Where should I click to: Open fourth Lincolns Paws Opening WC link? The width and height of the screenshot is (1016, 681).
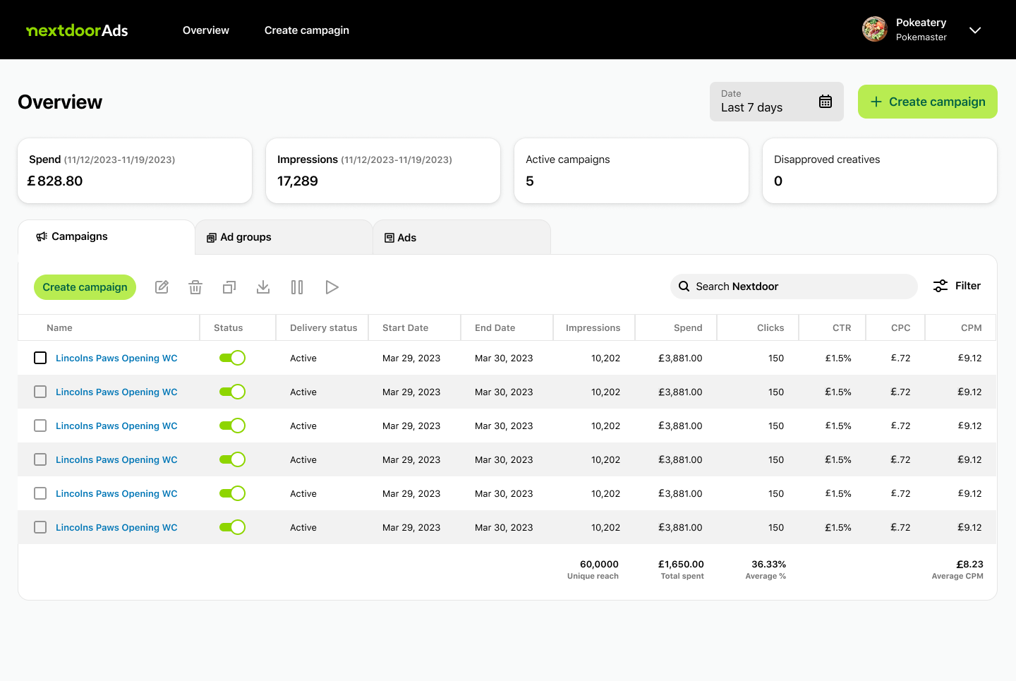tap(116, 459)
